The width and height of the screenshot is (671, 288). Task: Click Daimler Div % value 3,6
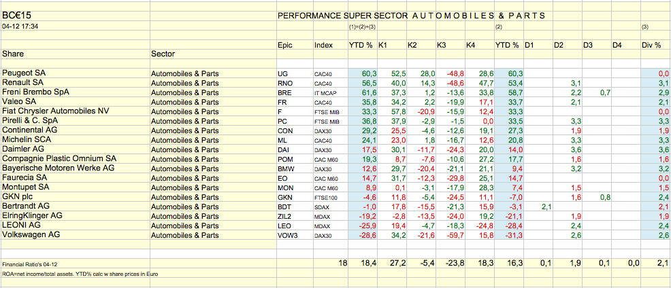(x=655, y=149)
